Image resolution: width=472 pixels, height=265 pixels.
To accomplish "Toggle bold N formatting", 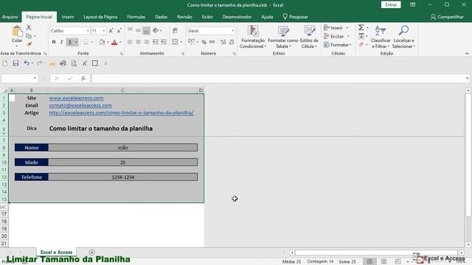I will [x=54, y=42].
